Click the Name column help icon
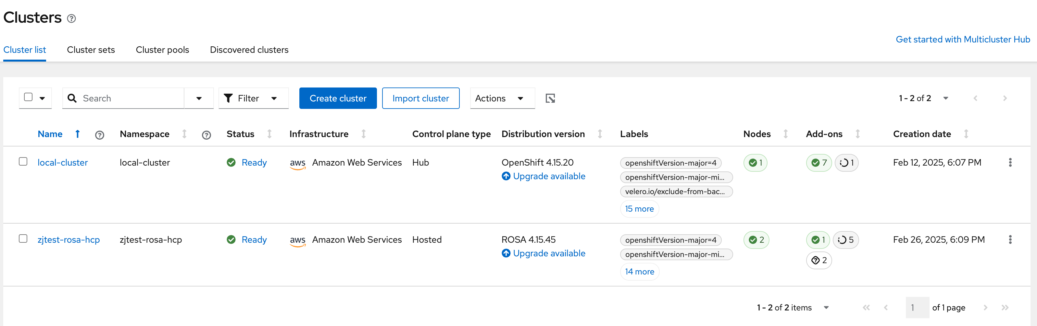The image size is (1037, 326). [x=99, y=135]
